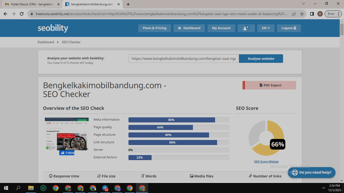Viewport: 344px width, 193px height.
Task: Share this page from the address bar
Action: [x=294, y=14]
